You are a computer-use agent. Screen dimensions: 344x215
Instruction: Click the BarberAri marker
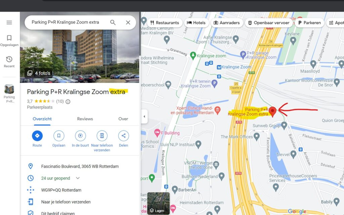click(x=175, y=190)
